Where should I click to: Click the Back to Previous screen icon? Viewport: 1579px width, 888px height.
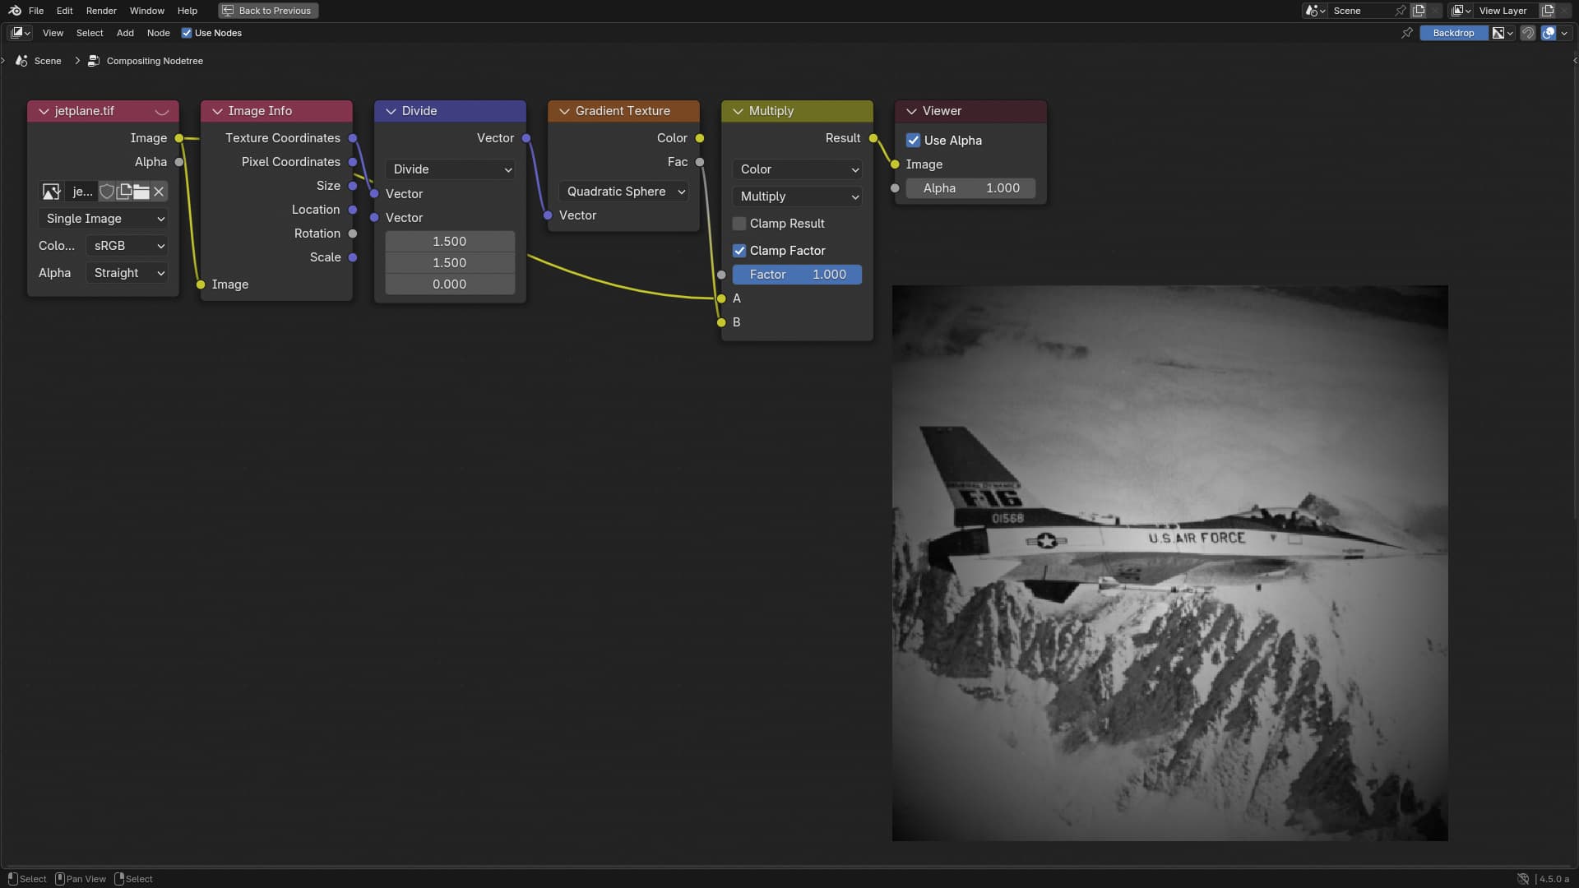coord(228,11)
